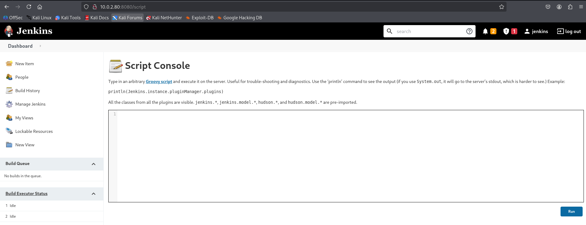This screenshot has height=225, width=586.
Task: Collapse the Build Executor Status panel
Action: (x=94, y=194)
